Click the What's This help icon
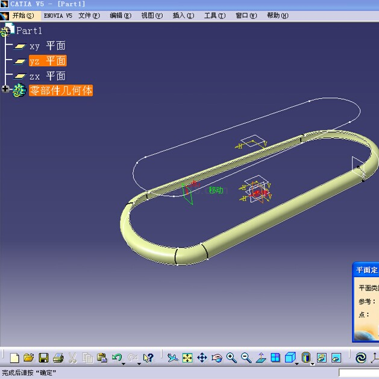Screen dimensions: 379x379 click(149, 358)
